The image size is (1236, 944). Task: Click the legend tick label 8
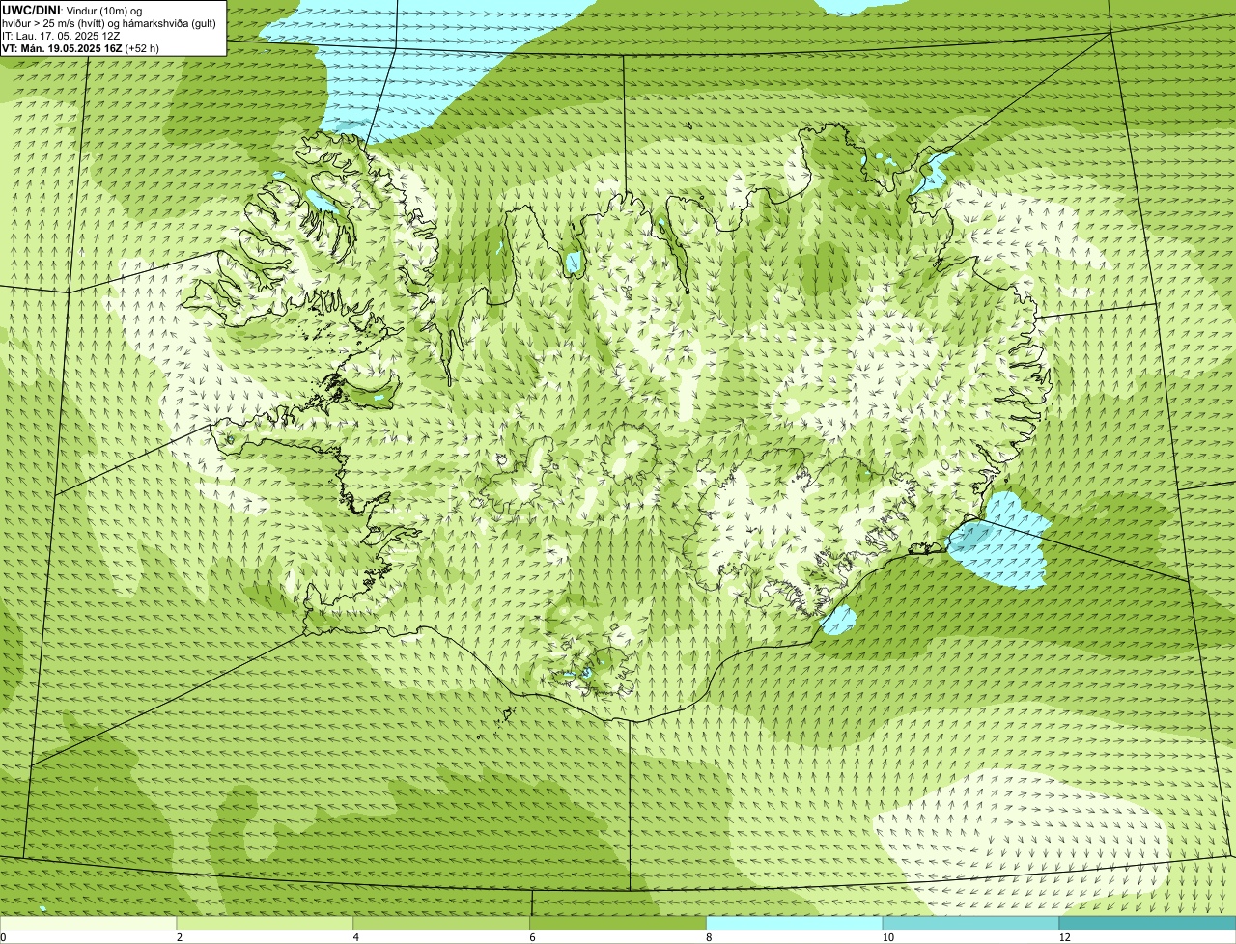point(708,937)
